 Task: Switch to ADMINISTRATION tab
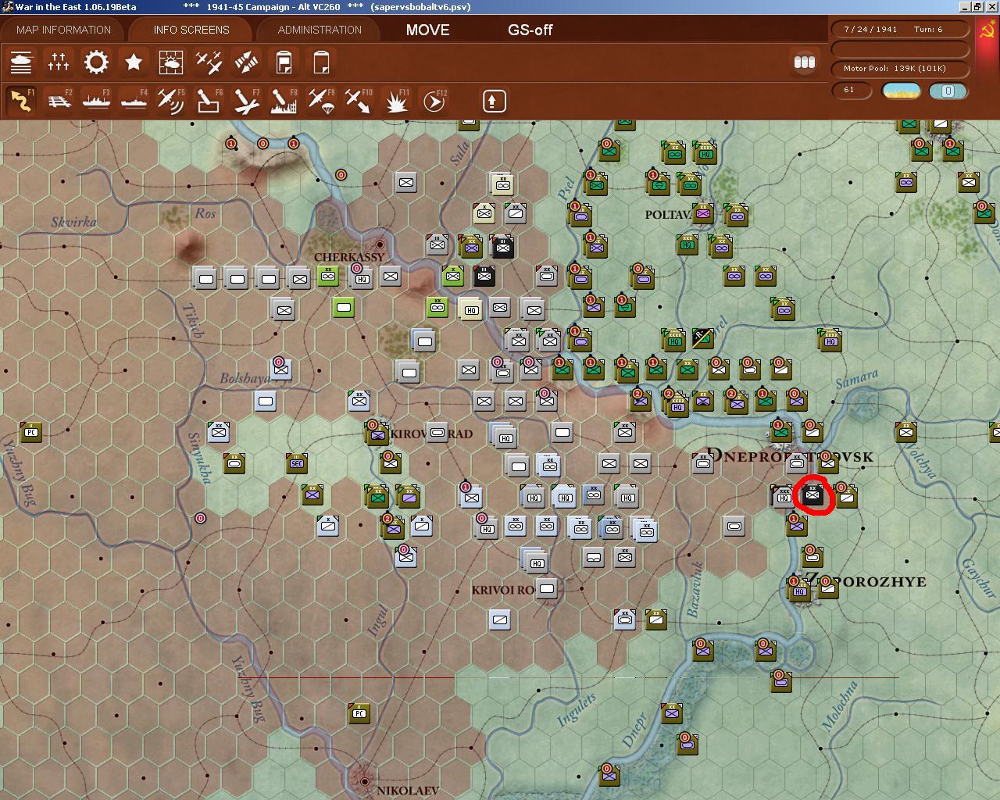coord(320,30)
